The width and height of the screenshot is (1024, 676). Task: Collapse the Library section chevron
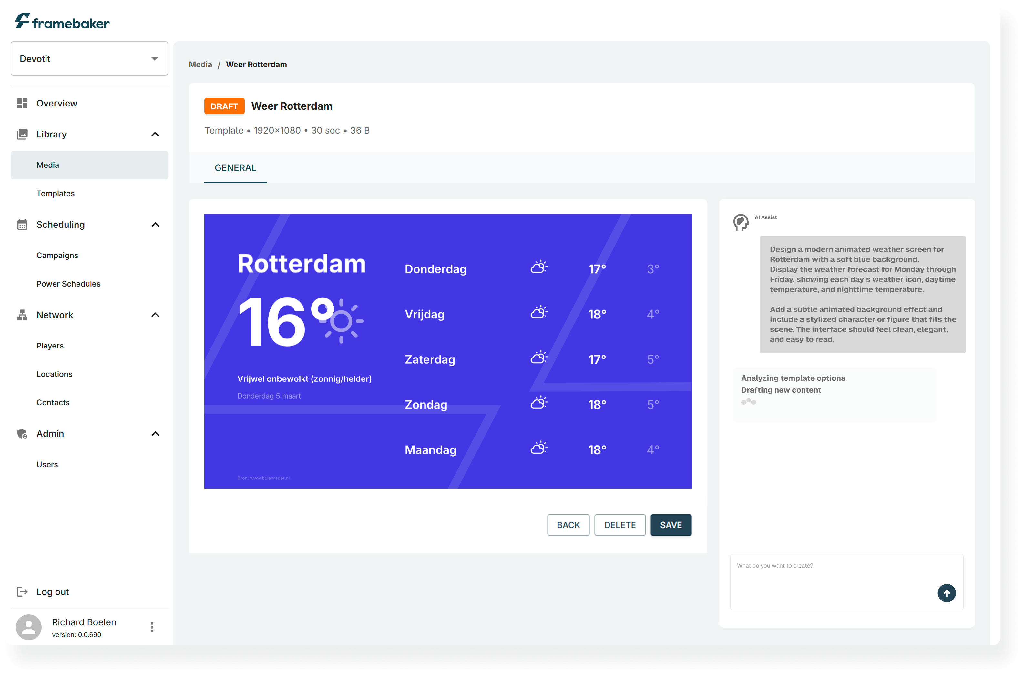(x=155, y=135)
